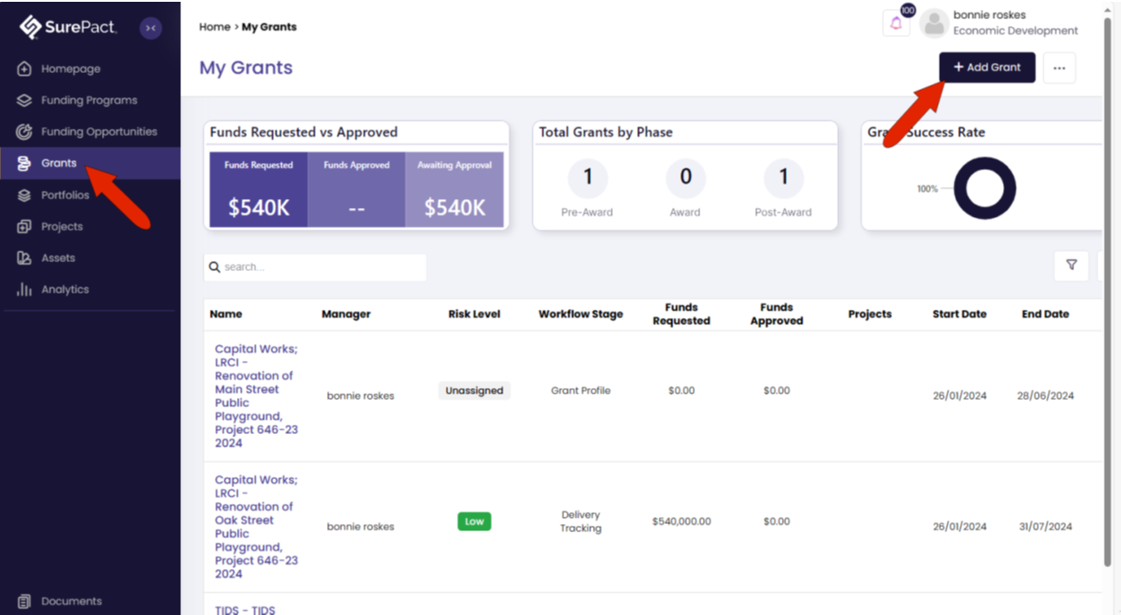This screenshot has height=615, width=1121.
Task: Collapse the sidebar with the toggle icon
Action: [150, 28]
